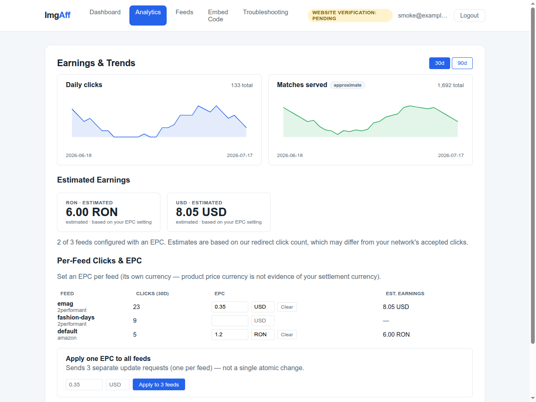Switch the range to 30d
Viewport: 536px width, 402px height.
coord(439,63)
